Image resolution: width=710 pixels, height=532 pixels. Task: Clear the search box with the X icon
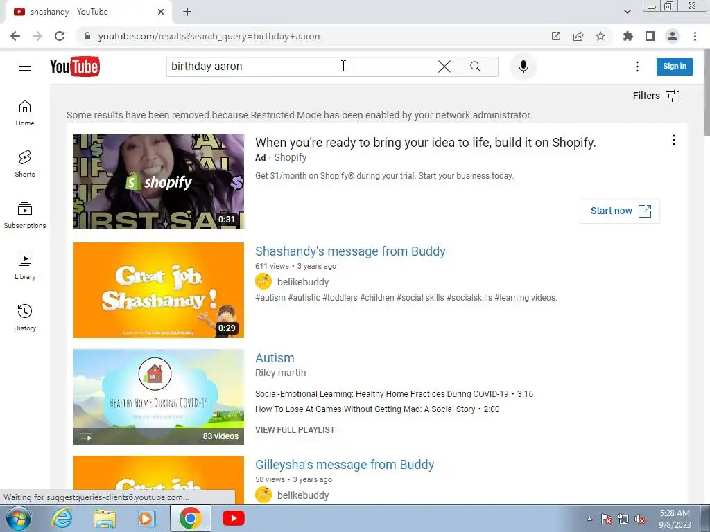(444, 66)
